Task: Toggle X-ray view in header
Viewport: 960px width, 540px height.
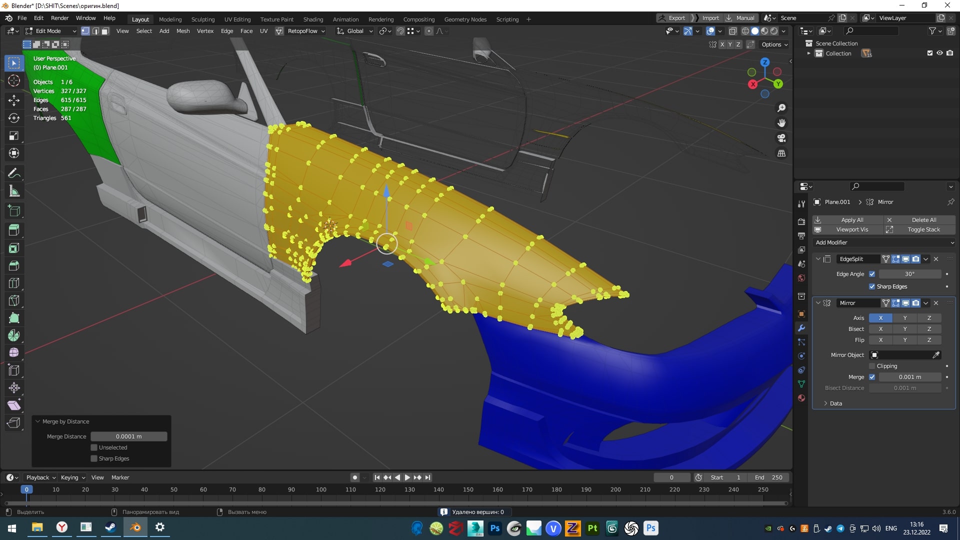Action: click(x=732, y=31)
